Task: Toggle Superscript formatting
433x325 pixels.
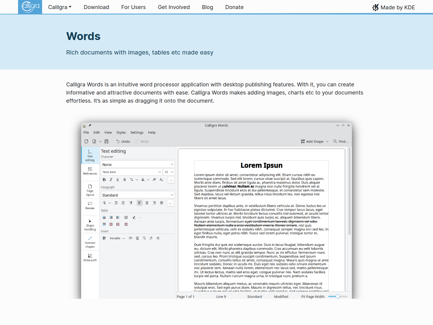Action: [x=154, y=180]
